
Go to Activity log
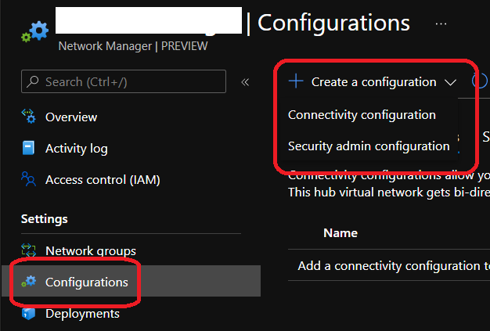[77, 149]
